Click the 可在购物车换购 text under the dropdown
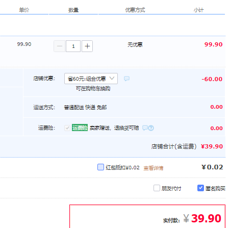This screenshot has width=230, height=228. tap(93, 89)
